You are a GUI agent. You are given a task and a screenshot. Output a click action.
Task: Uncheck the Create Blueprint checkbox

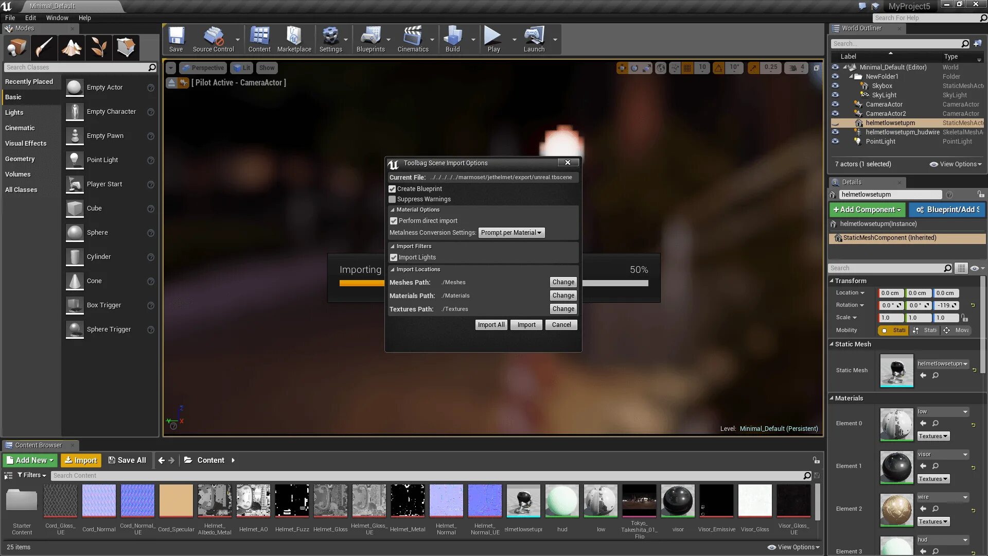tap(392, 189)
